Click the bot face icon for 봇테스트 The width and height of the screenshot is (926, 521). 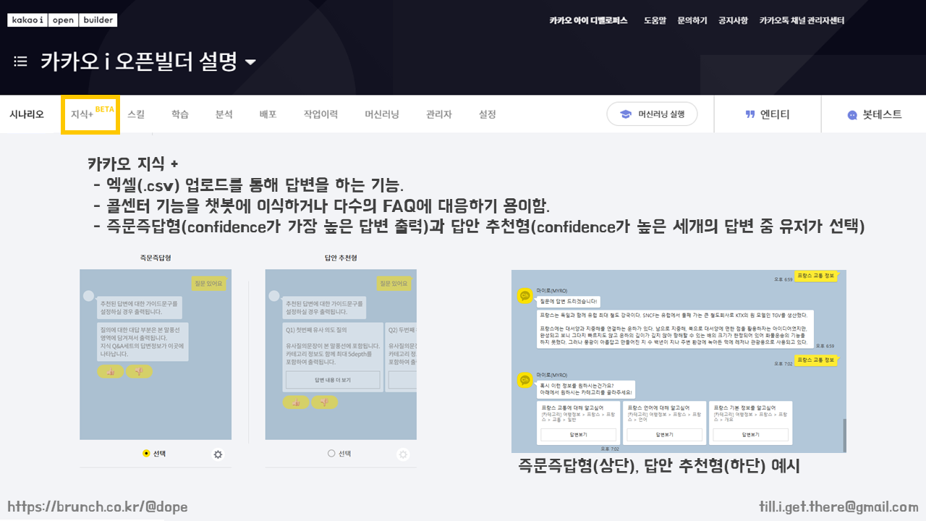coord(852,115)
